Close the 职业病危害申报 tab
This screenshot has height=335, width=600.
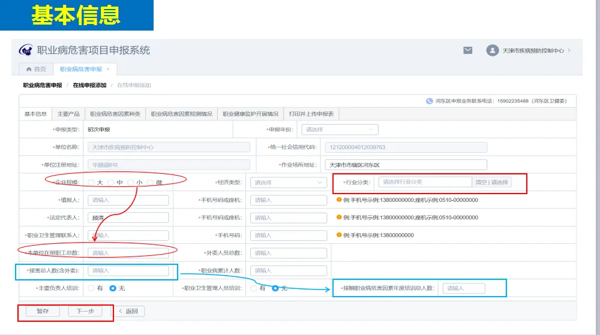click(108, 69)
